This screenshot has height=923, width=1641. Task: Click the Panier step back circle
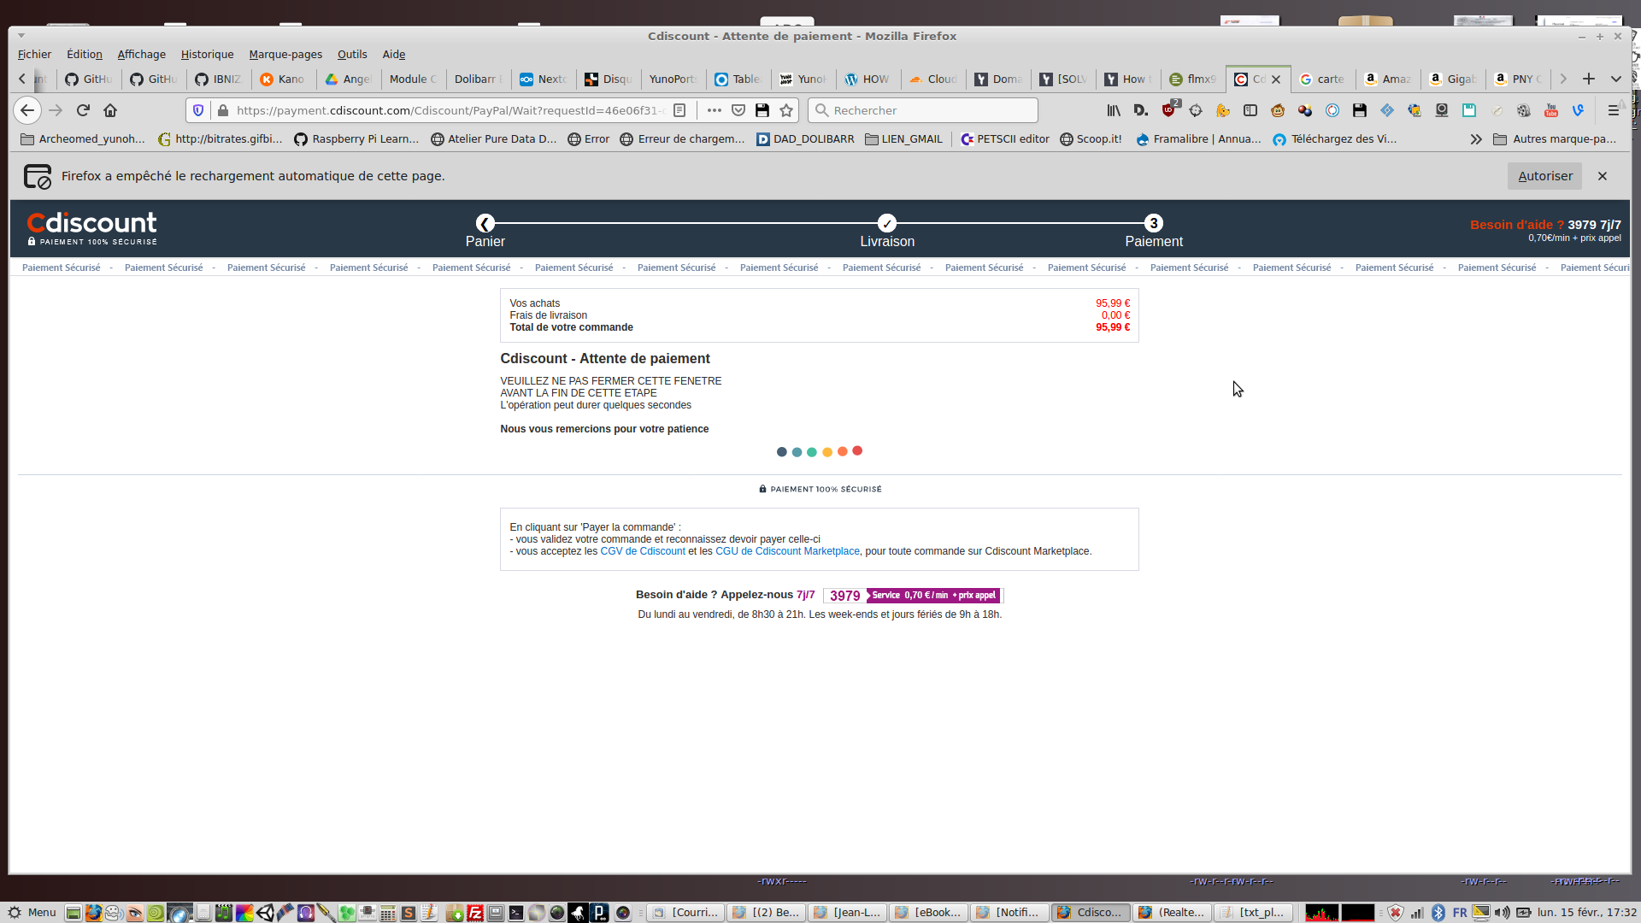485,223
